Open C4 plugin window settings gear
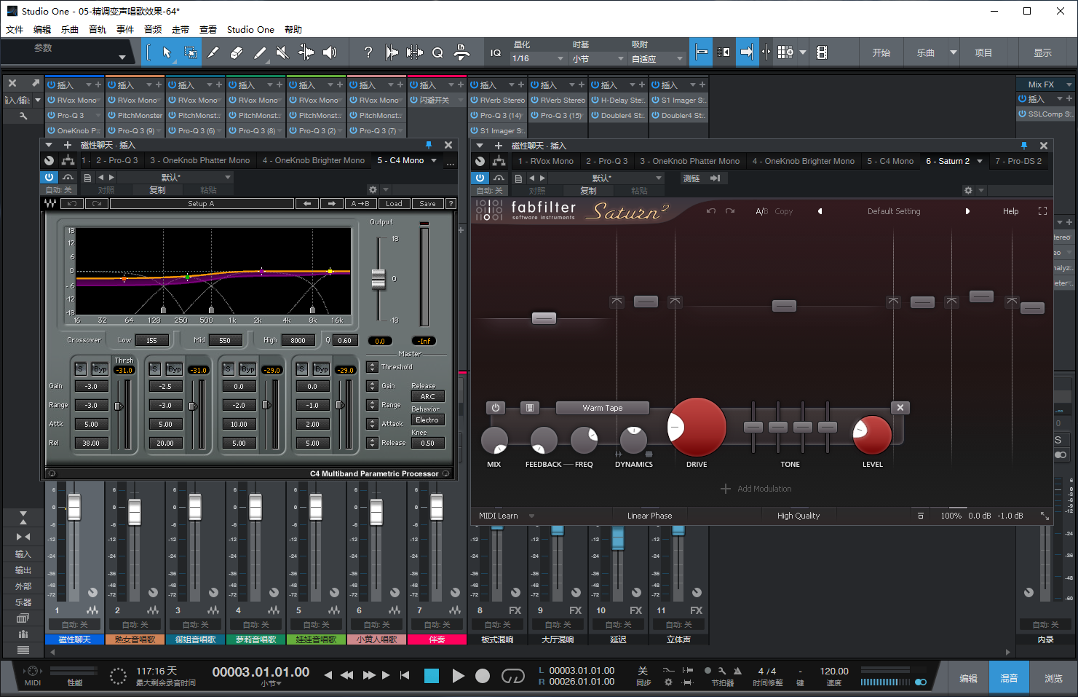 (x=373, y=190)
